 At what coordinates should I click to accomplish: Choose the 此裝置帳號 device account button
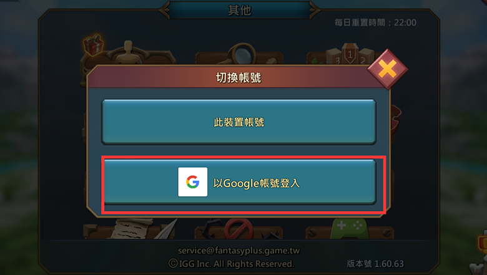[239, 122]
